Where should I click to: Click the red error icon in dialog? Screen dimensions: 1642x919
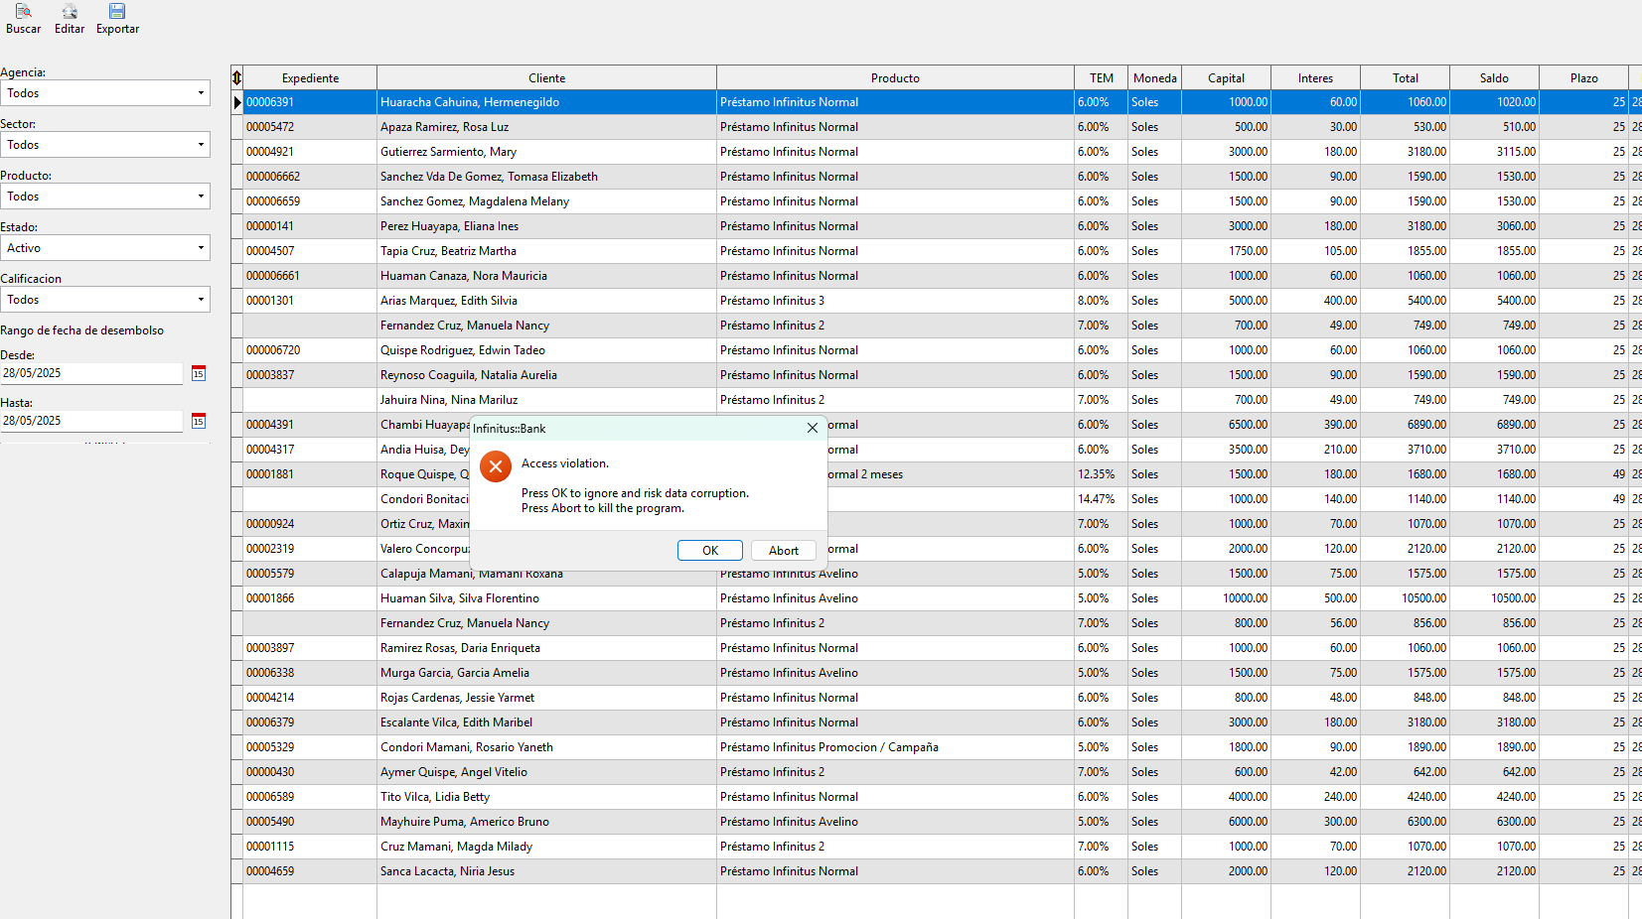tap(496, 466)
